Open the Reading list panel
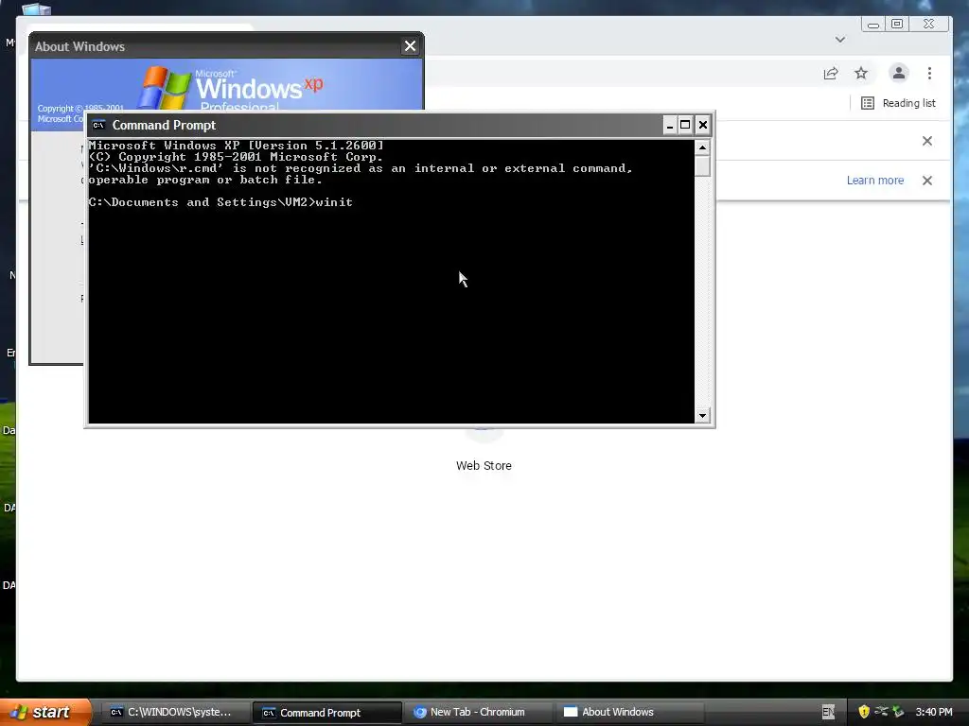 tap(899, 103)
